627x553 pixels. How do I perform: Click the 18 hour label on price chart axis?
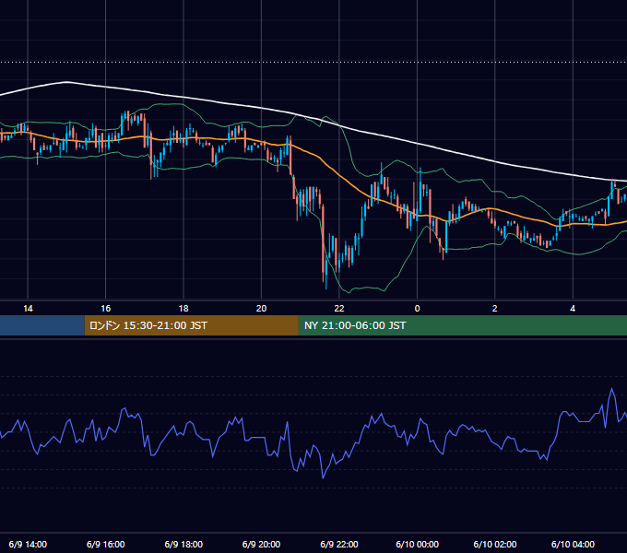point(183,309)
